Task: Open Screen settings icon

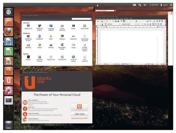Action: (x=73, y=27)
